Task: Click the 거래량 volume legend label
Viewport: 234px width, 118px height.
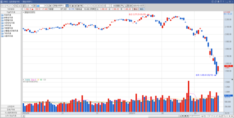Action: coord(27,80)
